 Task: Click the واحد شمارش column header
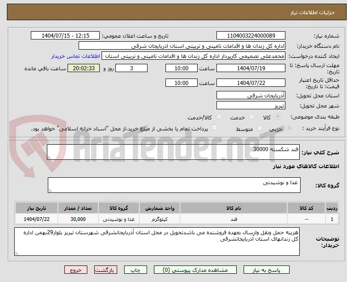159,208
